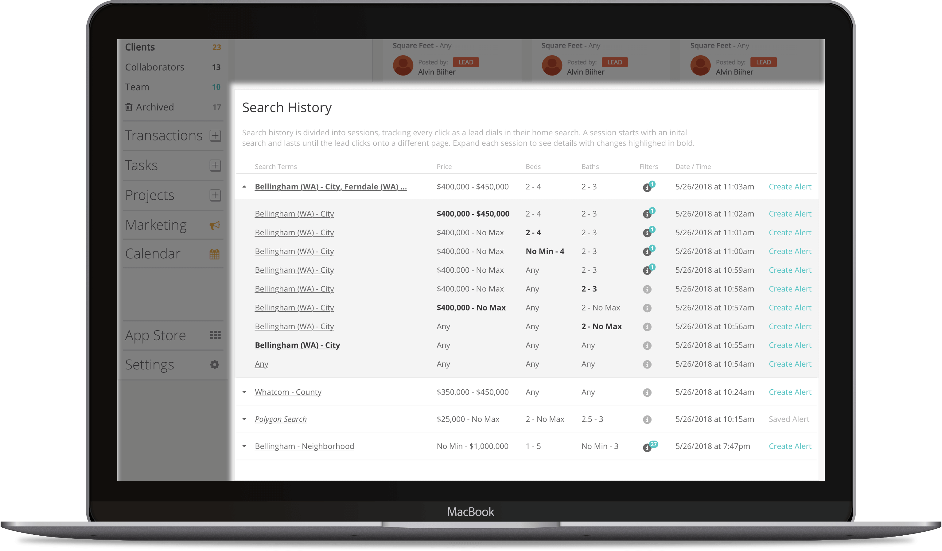Image resolution: width=942 pixels, height=551 pixels.
Task: Click the Search Terms column header
Action: (275, 167)
